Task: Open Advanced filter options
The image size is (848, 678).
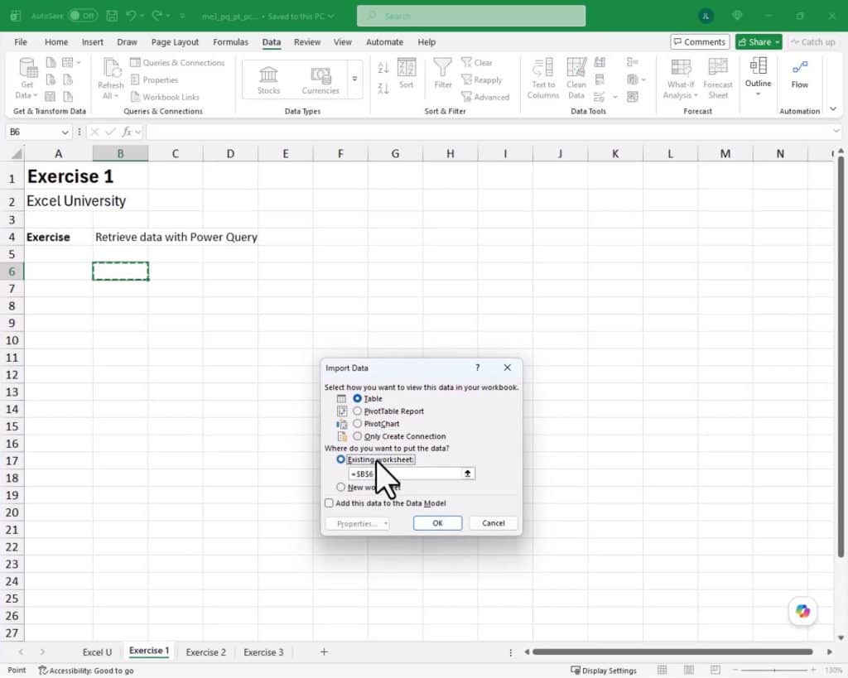Action: tap(485, 98)
